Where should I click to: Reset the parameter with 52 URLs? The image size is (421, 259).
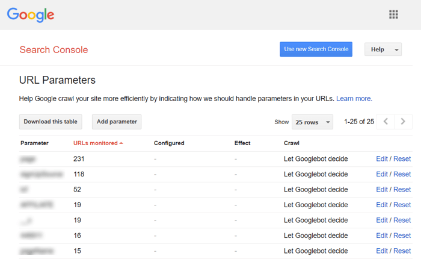[x=402, y=190]
